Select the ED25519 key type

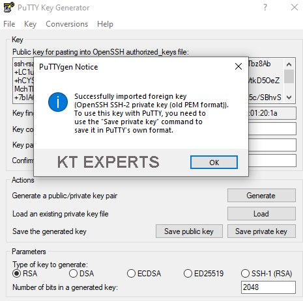[x=188, y=274]
